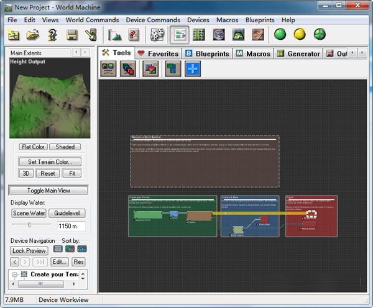Viewport: 373px width, 308px height.
Task: Click the tab strip scroll right arrow
Action: 361,53
